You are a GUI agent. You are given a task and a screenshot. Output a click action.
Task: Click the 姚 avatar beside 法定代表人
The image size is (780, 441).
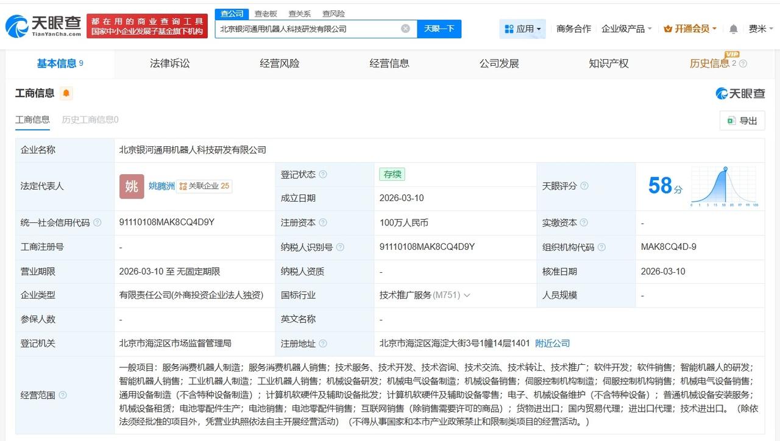coord(131,186)
